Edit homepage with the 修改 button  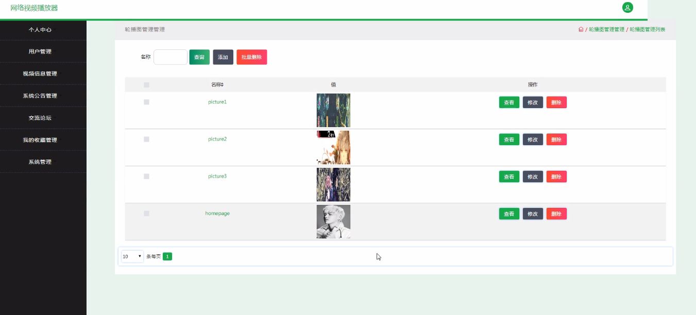(x=533, y=214)
